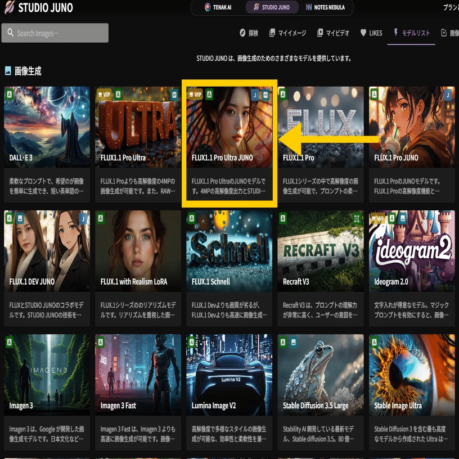Click the magnifier icon in search box
The height and width of the screenshot is (459, 459).
[11, 33]
